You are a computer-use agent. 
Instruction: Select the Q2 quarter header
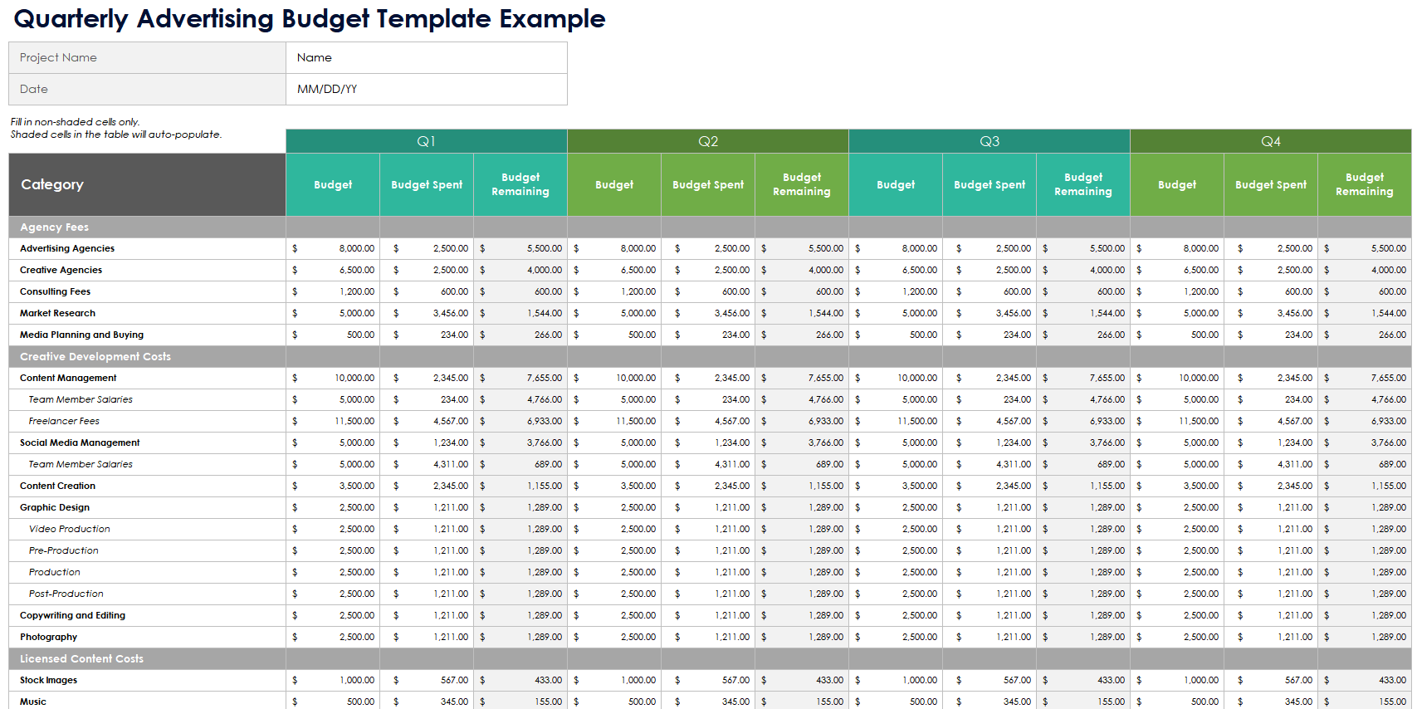point(707,141)
